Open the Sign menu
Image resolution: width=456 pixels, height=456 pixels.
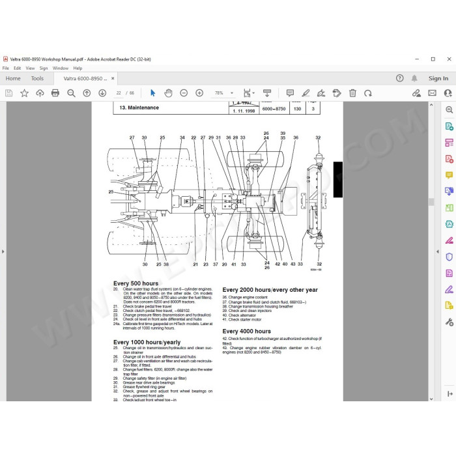pos(44,68)
